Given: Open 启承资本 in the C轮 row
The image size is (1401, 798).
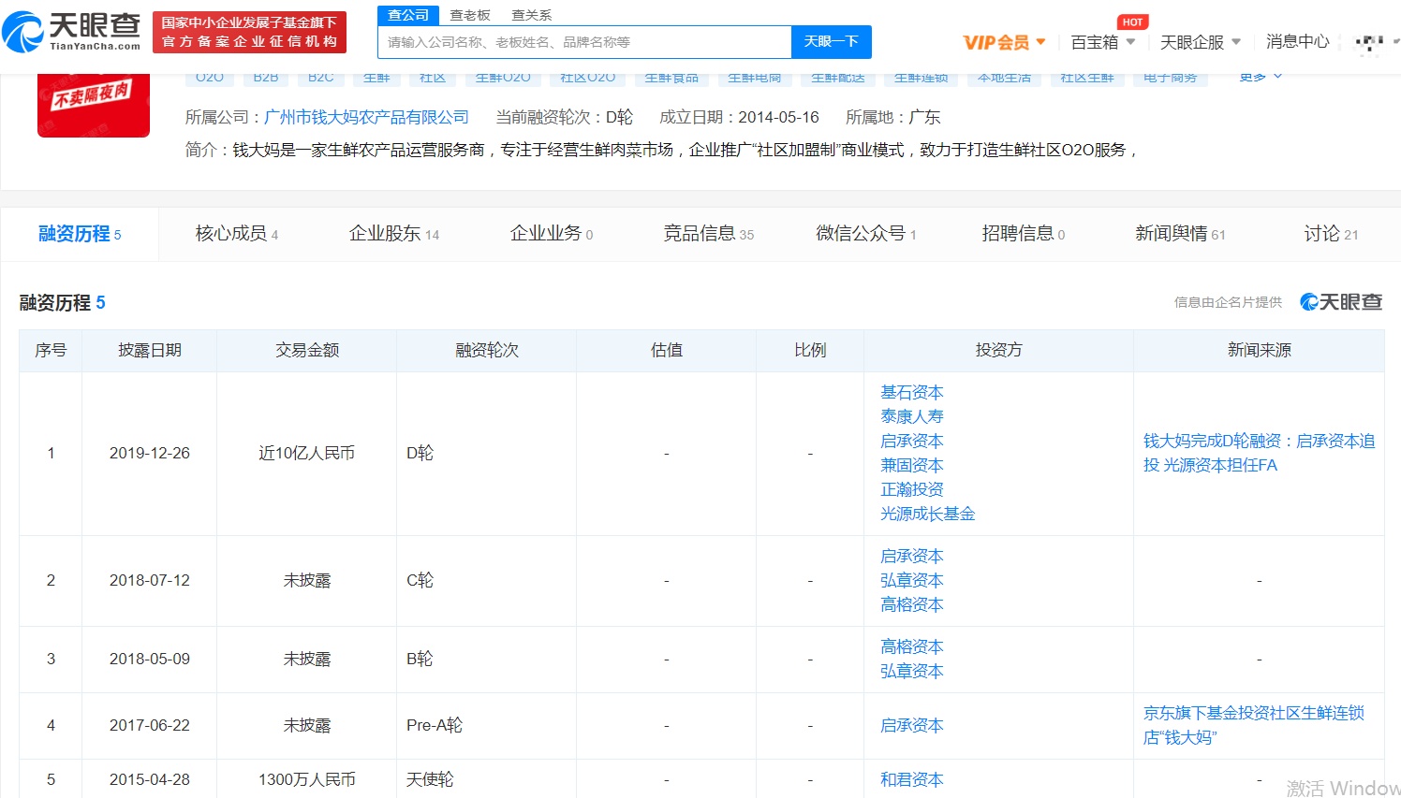Looking at the screenshot, I should pyautogui.click(x=912, y=557).
